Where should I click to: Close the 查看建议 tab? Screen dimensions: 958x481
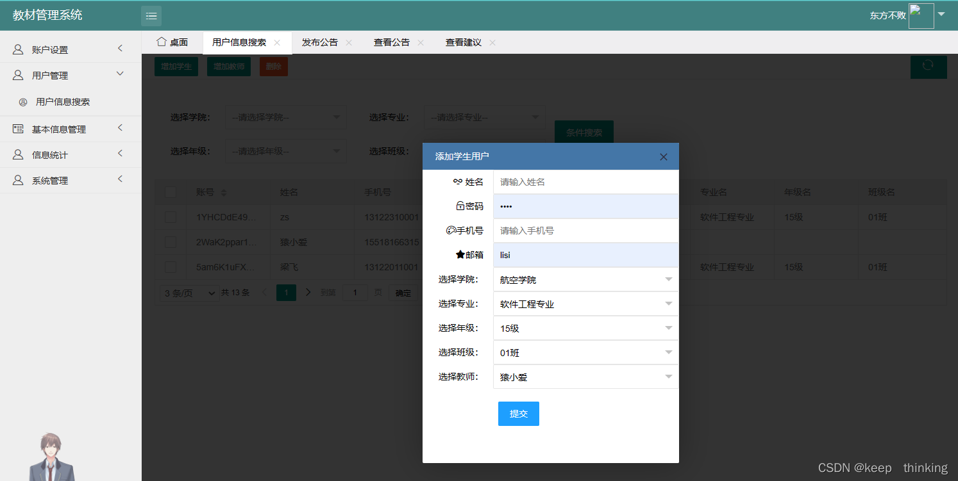pos(492,43)
